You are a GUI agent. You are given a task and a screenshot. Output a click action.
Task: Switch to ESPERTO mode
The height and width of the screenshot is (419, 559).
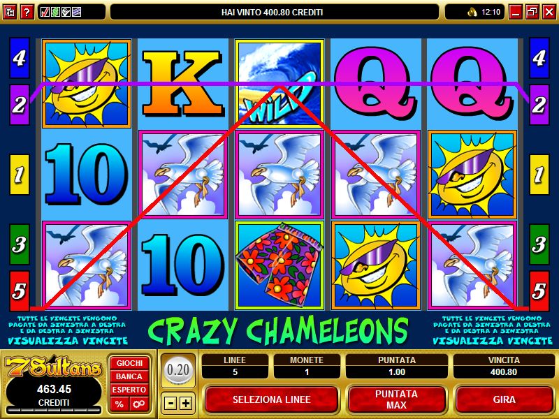[x=129, y=390]
